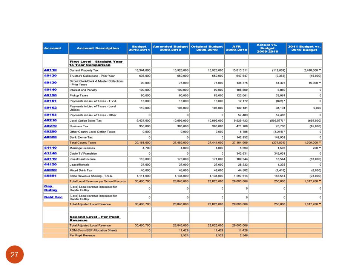
Task: Select the Investment Income description
Action: (83, 159)
